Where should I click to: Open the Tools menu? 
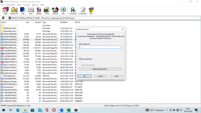[x=19, y=5]
